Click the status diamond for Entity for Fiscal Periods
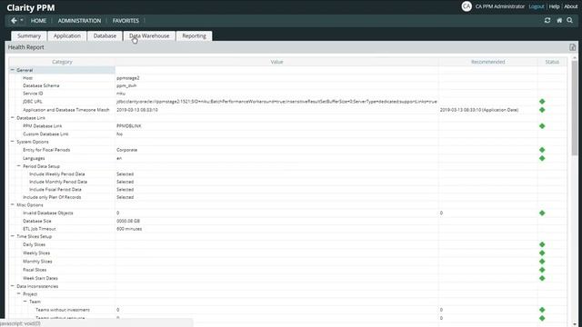 [542, 150]
